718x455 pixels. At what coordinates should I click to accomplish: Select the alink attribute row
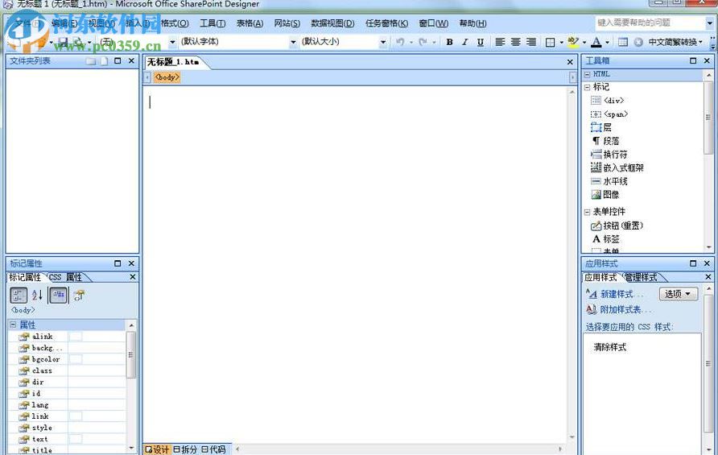[67, 337]
